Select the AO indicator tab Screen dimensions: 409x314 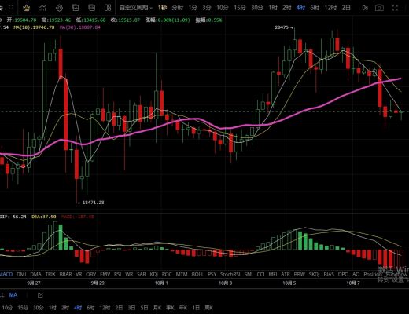356,274
